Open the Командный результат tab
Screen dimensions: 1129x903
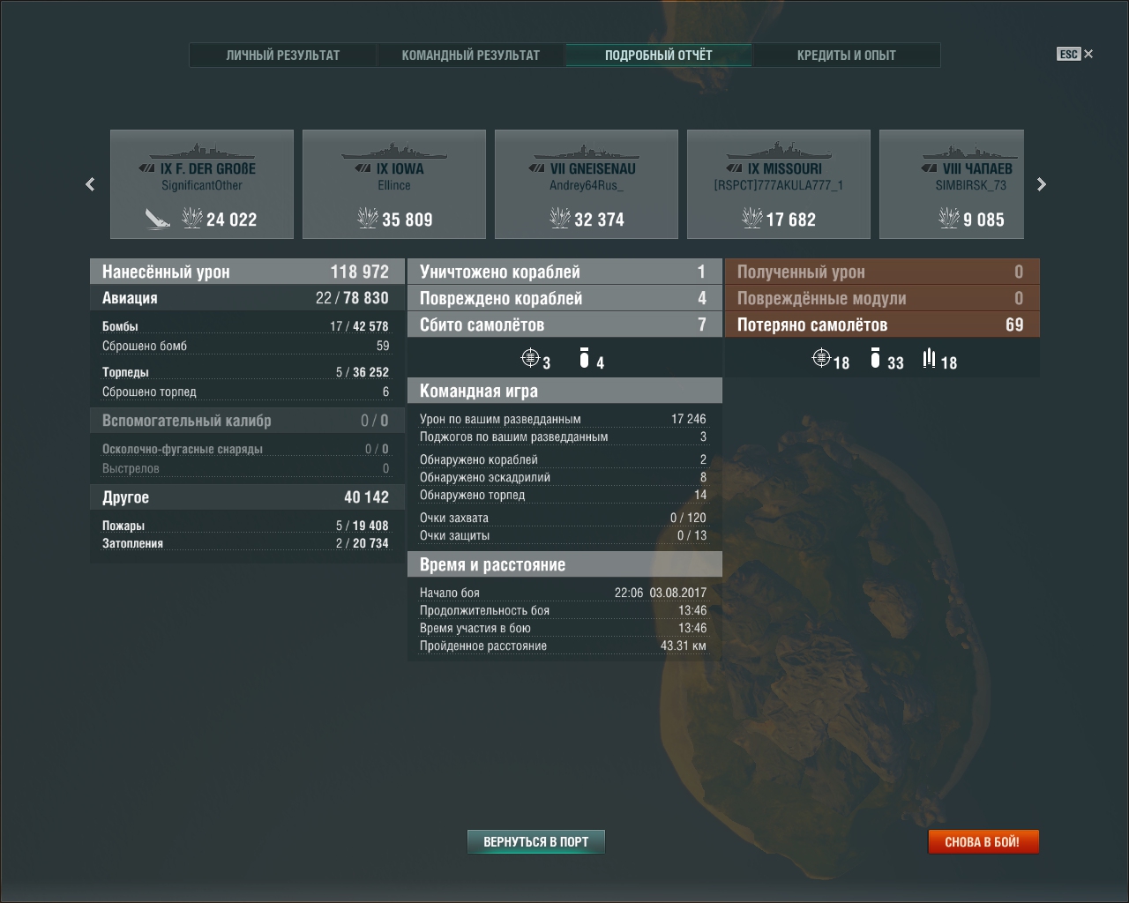470,56
